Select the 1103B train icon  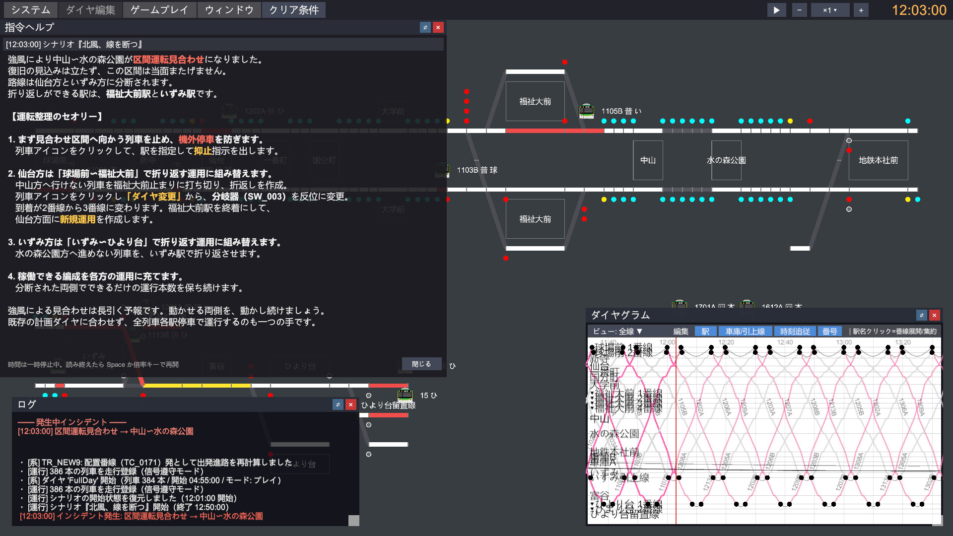point(442,170)
